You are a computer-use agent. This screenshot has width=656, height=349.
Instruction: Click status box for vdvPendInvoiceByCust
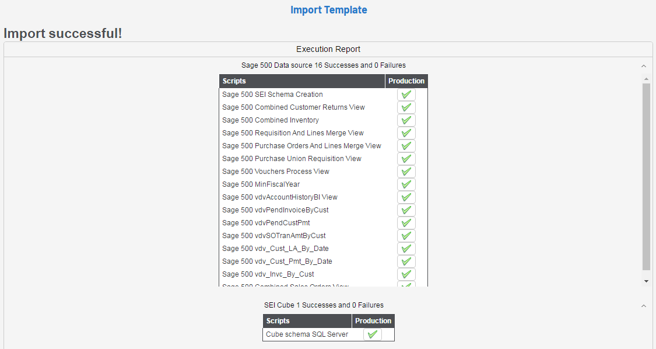406,210
